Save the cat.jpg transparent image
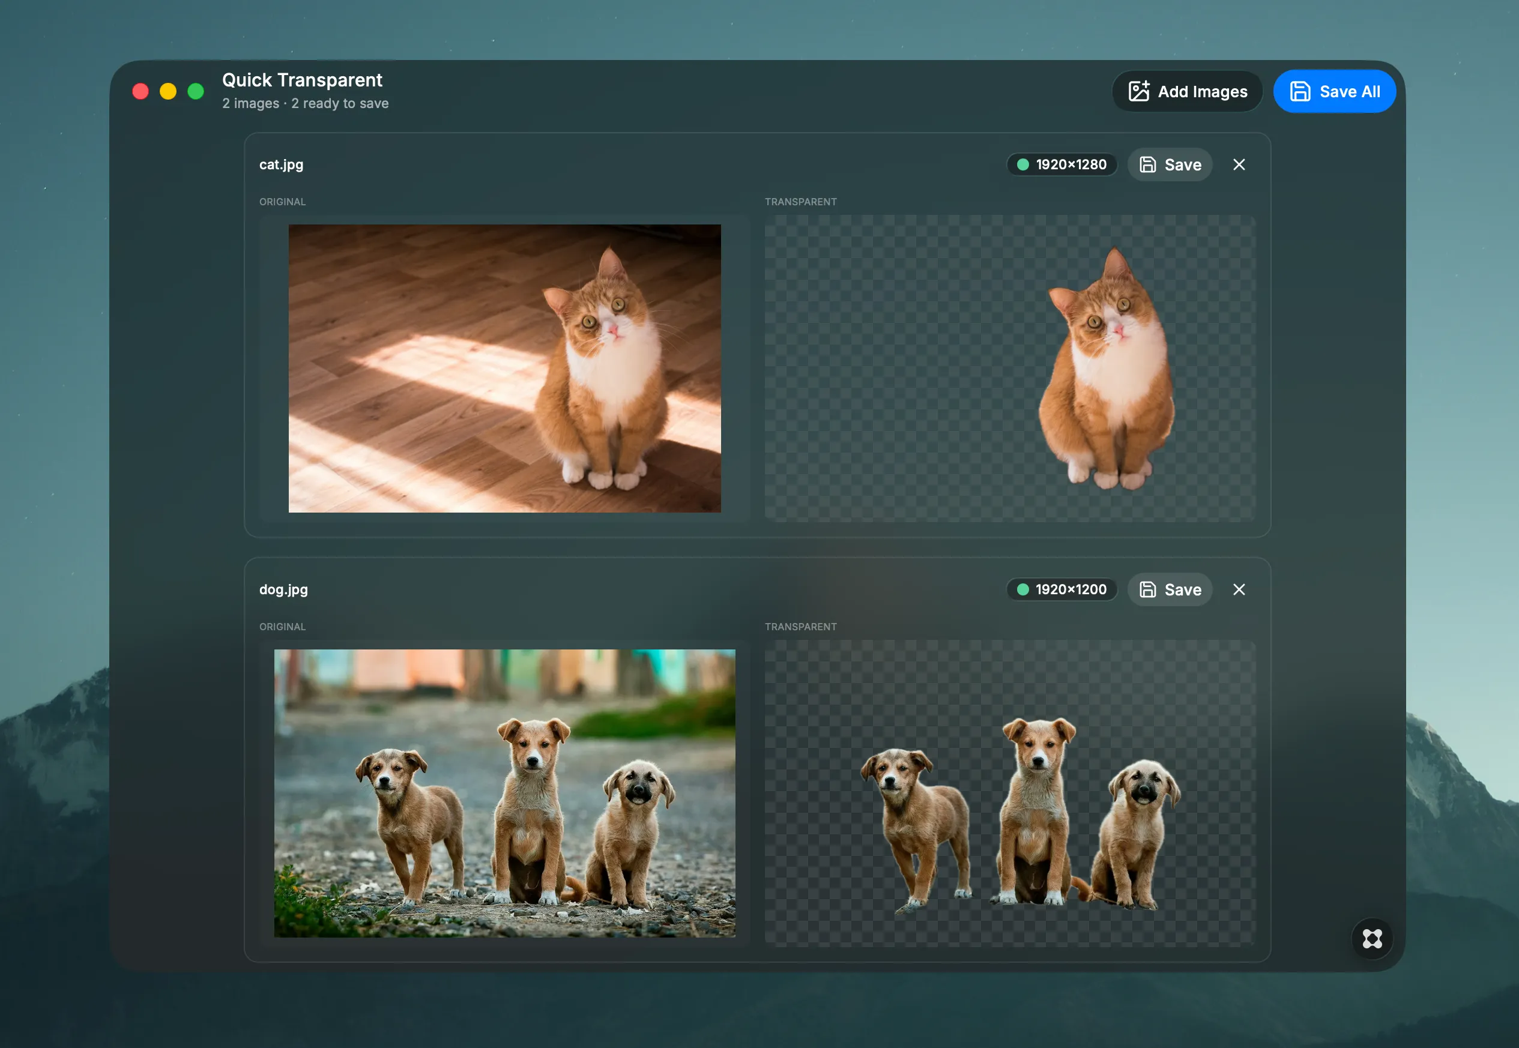The image size is (1519, 1048). click(1170, 165)
